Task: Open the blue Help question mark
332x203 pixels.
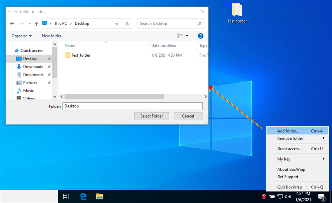Action: [x=201, y=36]
